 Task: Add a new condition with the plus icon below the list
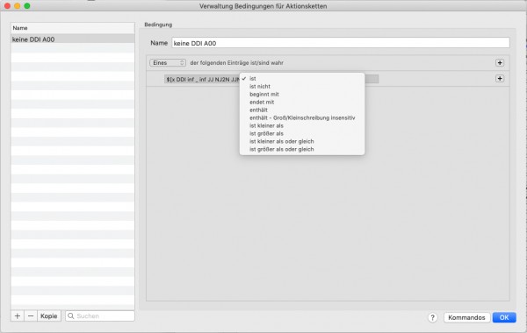pyautogui.click(x=18, y=315)
